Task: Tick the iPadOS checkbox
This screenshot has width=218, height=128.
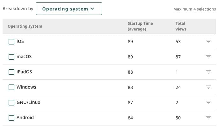Action: (x=11, y=72)
